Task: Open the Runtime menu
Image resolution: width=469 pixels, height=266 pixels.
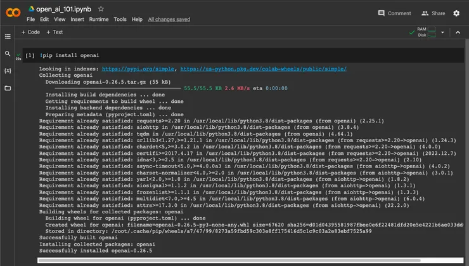Action: point(99,19)
